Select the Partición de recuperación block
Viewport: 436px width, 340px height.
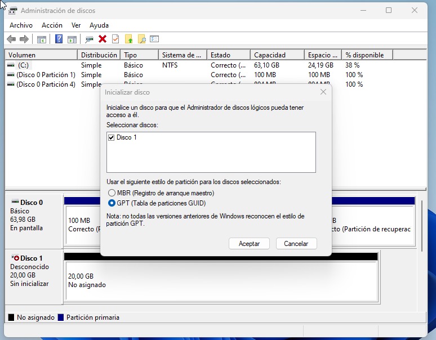click(372, 225)
